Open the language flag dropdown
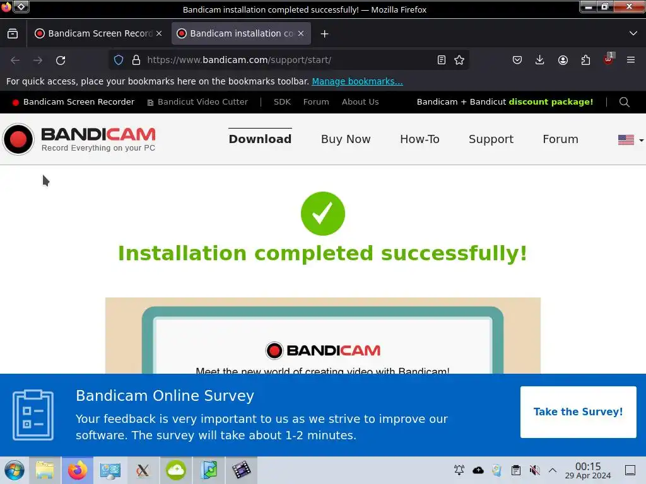This screenshot has height=484, width=646. [630, 140]
